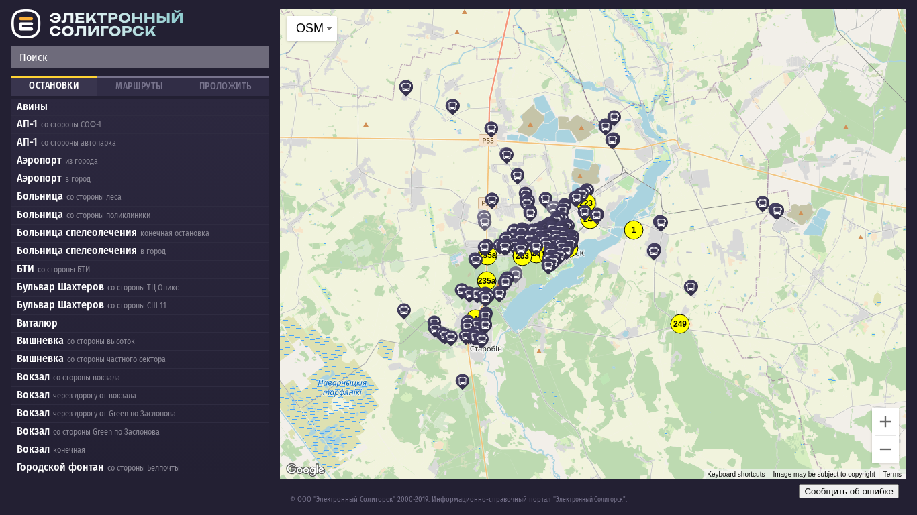
Task: Open the OSM map type dropdown
Action: pos(312,28)
